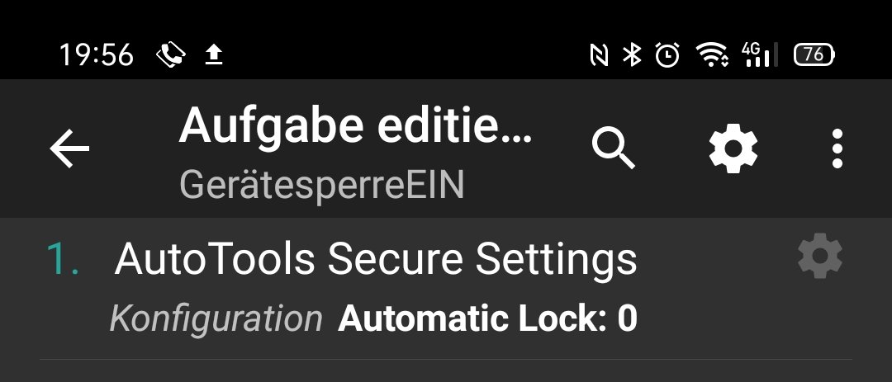The height and width of the screenshot is (382, 892).
Task: Open task settings gear in toolbar
Action: coord(733,149)
